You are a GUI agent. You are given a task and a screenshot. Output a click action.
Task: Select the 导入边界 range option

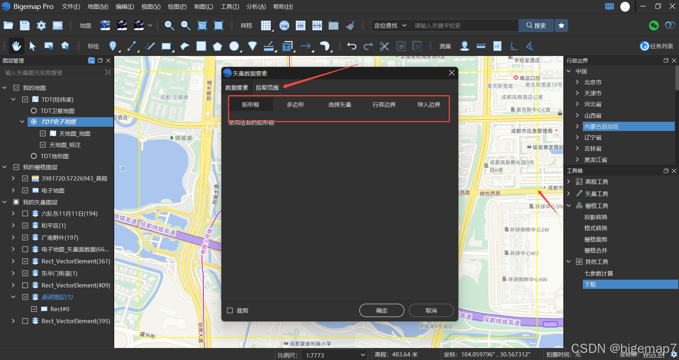429,104
